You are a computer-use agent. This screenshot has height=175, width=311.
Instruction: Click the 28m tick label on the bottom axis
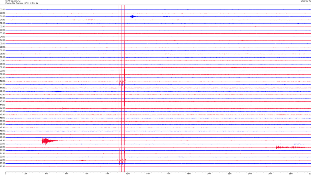point(291,174)
